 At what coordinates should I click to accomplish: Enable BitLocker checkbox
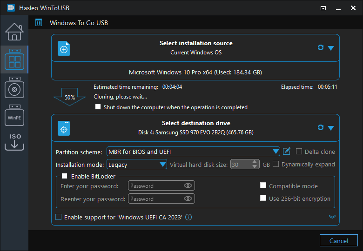[65, 176]
